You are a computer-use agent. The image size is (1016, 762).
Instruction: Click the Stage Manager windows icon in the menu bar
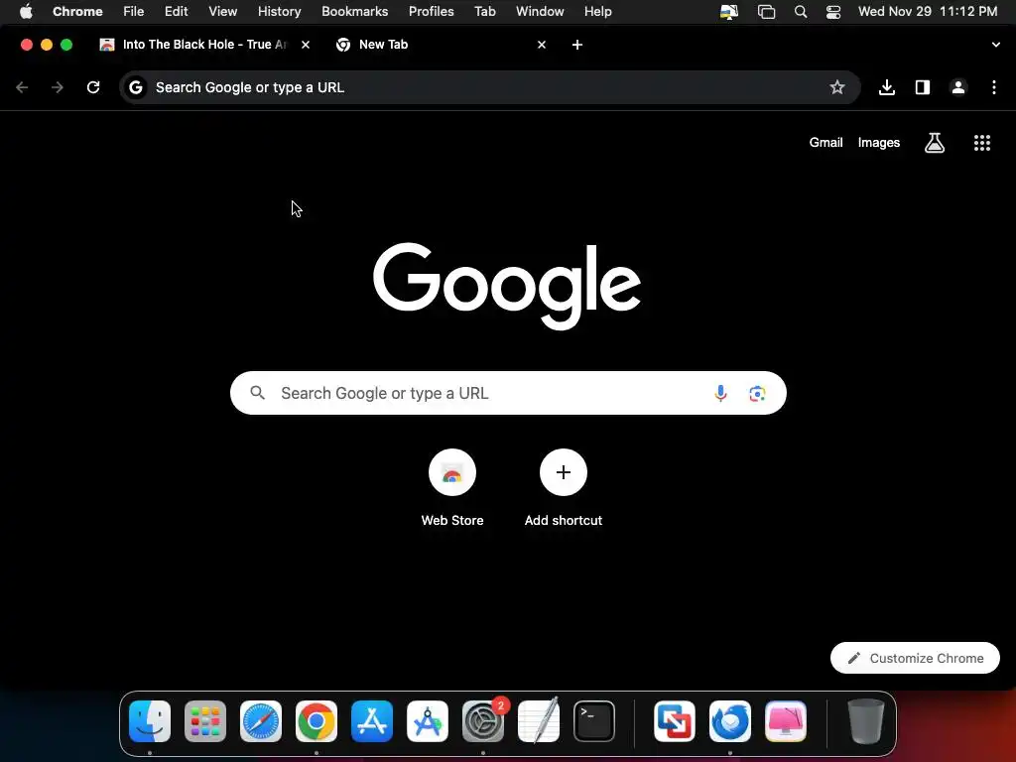tap(767, 12)
